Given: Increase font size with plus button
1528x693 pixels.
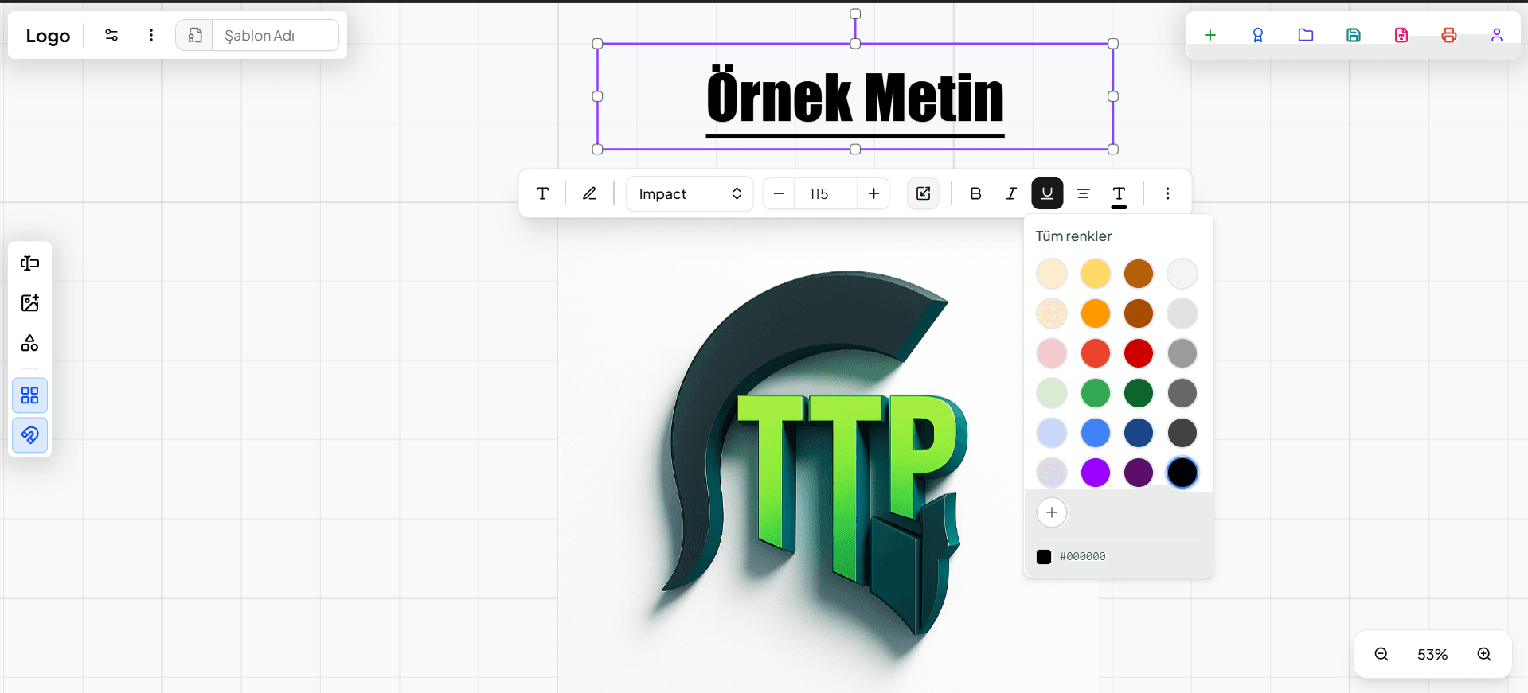Looking at the screenshot, I should tap(873, 193).
